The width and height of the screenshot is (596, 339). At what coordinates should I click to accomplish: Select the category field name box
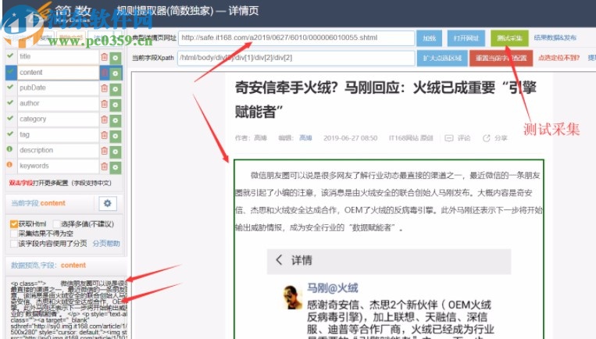coord(58,119)
